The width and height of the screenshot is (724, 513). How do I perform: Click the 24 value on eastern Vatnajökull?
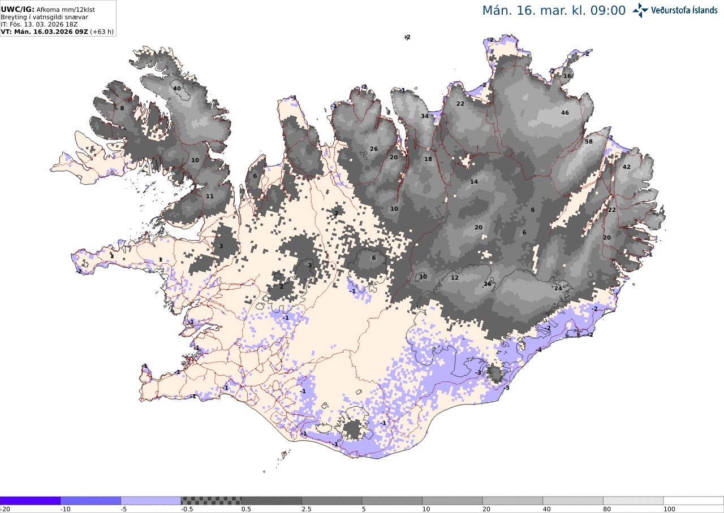point(558,288)
